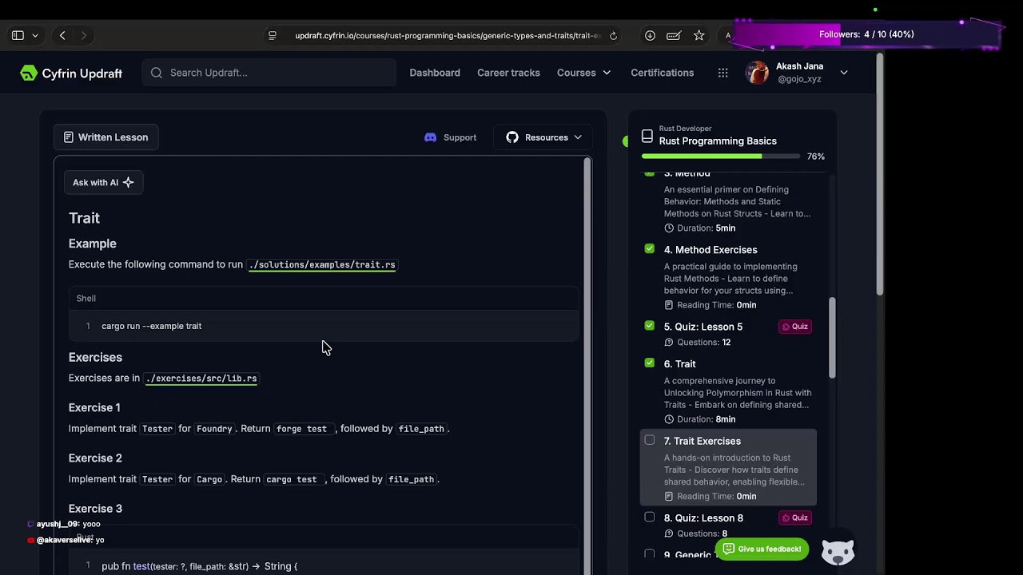Reload the page with the refresh icon
Viewport: 1023px width, 575px height.
pos(613,35)
